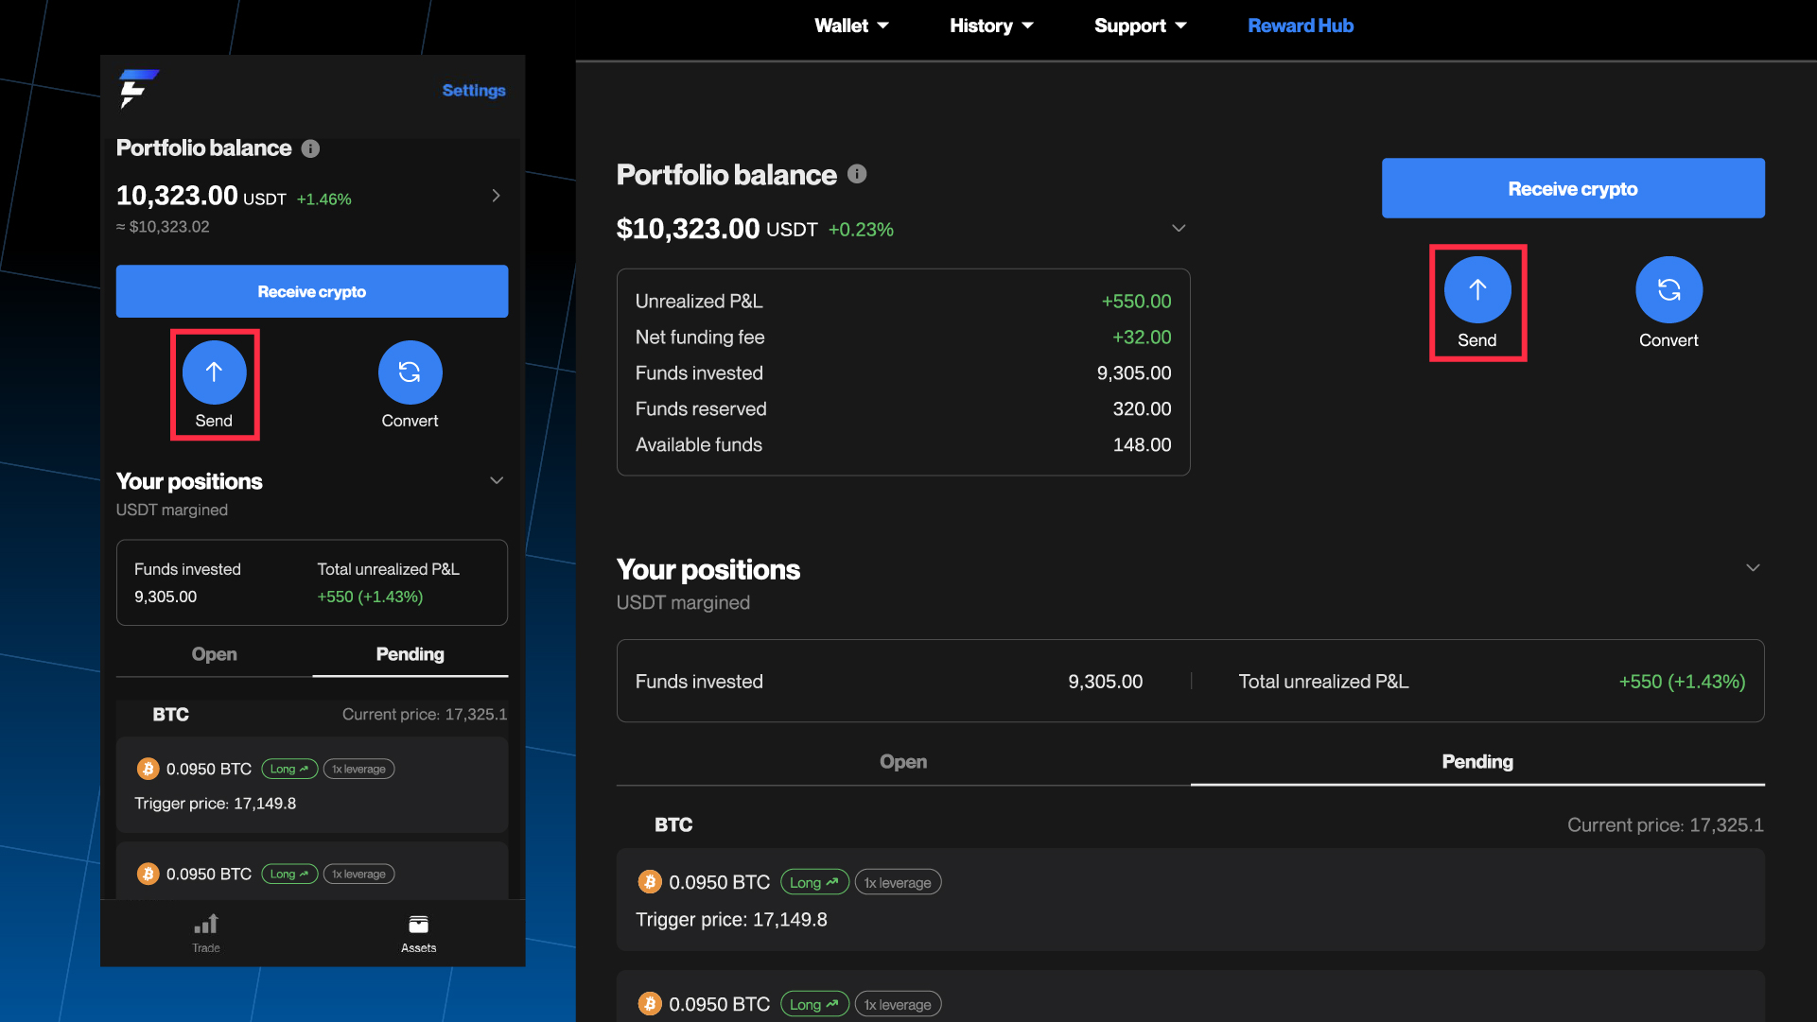The height and width of the screenshot is (1022, 1817).
Task: Click the Receive crypto button
Action: (1572, 188)
